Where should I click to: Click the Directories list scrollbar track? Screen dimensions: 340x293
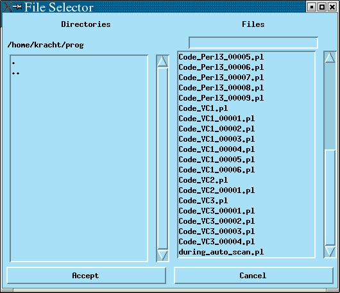click(x=162, y=158)
